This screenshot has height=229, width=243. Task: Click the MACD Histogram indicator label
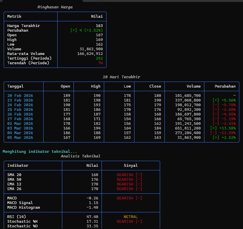click(x=24, y=207)
